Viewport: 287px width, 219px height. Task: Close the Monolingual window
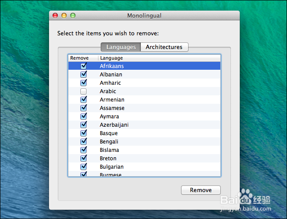click(x=55, y=15)
